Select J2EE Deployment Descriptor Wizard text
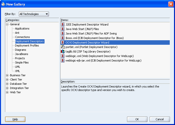This screenshot has height=125, width=175. click(x=87, y=24)
